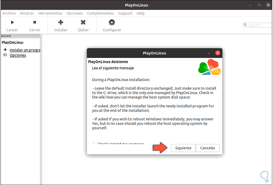This screenshot has height=185, width=273.
Task: Click the Quitar X icon
Action: coord(83,22)
